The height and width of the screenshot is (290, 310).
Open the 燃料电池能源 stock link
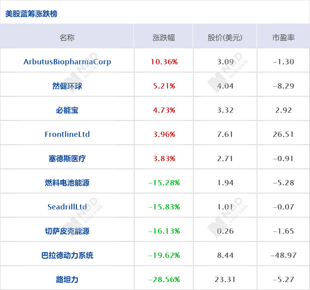[x=67, y=182]
